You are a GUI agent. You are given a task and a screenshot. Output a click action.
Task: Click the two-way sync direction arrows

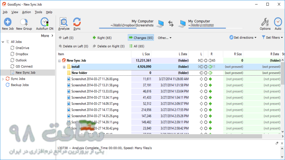point(171,24)
